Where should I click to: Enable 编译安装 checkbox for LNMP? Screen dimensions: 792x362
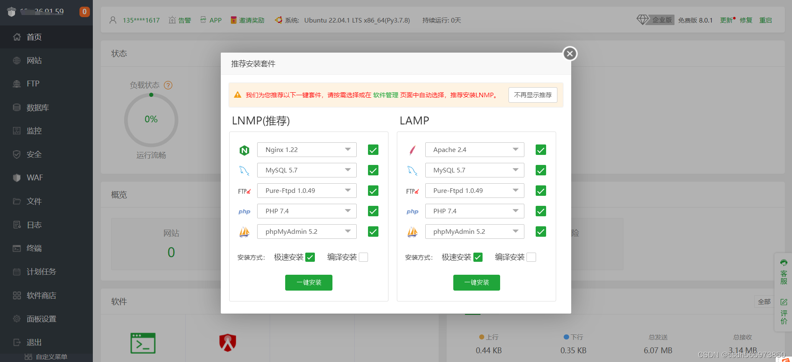pyautogui.click(x=363, y=257)
